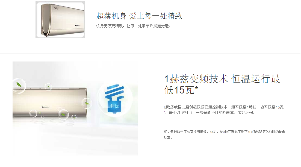Click the small leaf bubble at the lower right of the unit

tap(74, 117)
